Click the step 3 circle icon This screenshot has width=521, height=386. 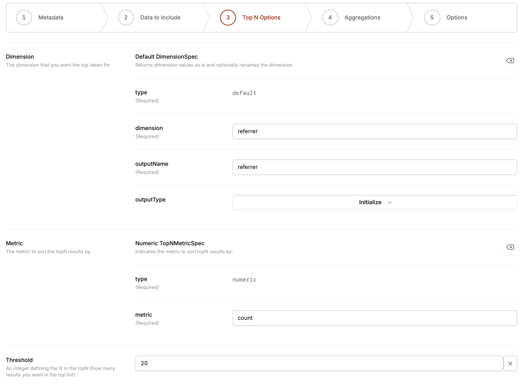228,18
